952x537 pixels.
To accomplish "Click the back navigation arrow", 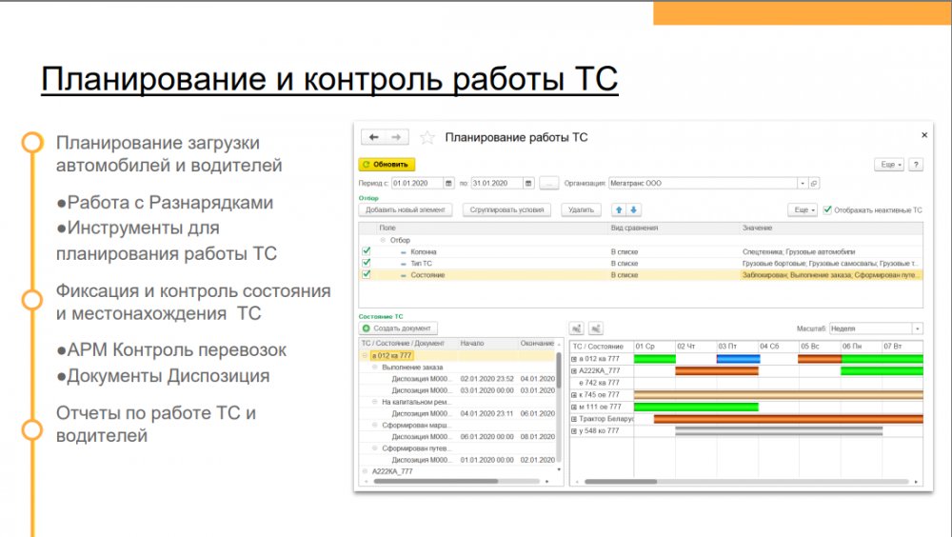I will [x=374, y=137].
